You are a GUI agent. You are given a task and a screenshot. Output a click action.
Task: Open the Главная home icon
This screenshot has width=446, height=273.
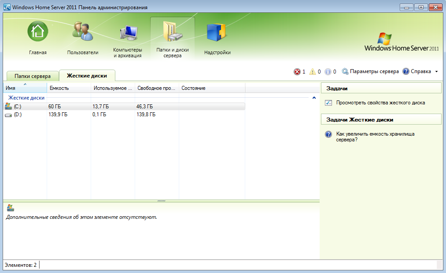(x=37, y=31)
